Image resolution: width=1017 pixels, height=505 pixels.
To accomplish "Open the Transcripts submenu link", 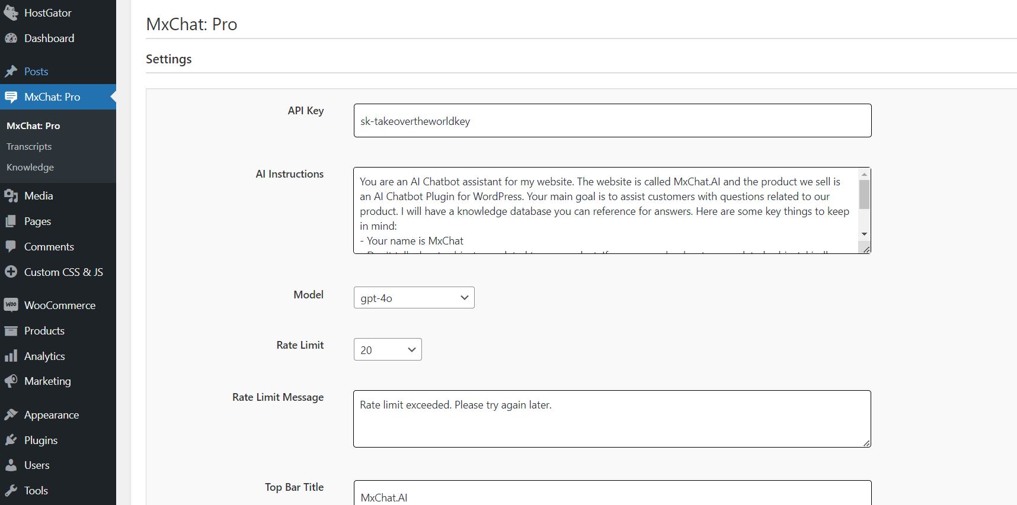I will pos(29,147).
